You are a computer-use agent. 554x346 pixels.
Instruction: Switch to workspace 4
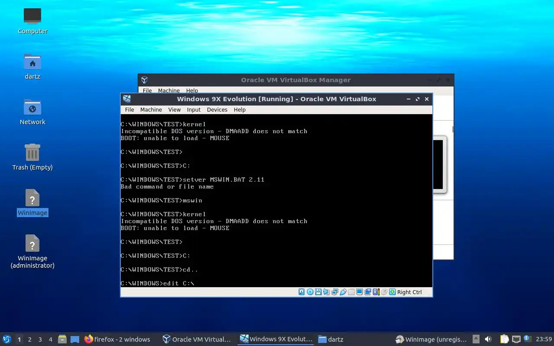(50, 340)
